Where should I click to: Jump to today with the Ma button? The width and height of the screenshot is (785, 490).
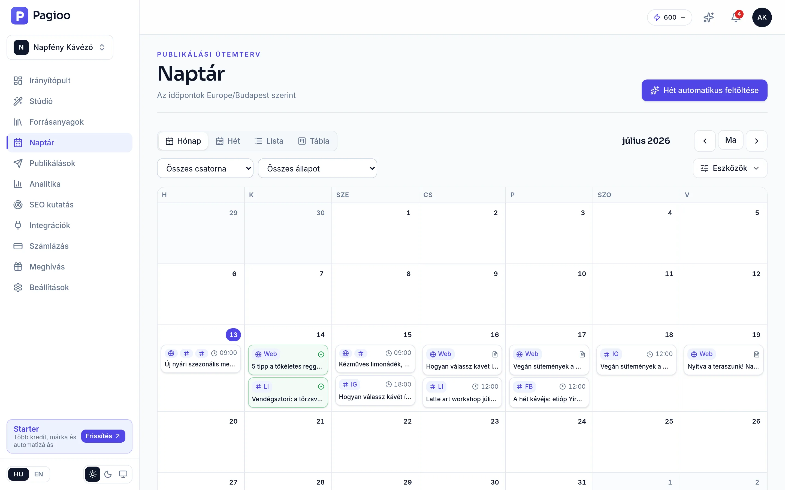pos(730,140)
